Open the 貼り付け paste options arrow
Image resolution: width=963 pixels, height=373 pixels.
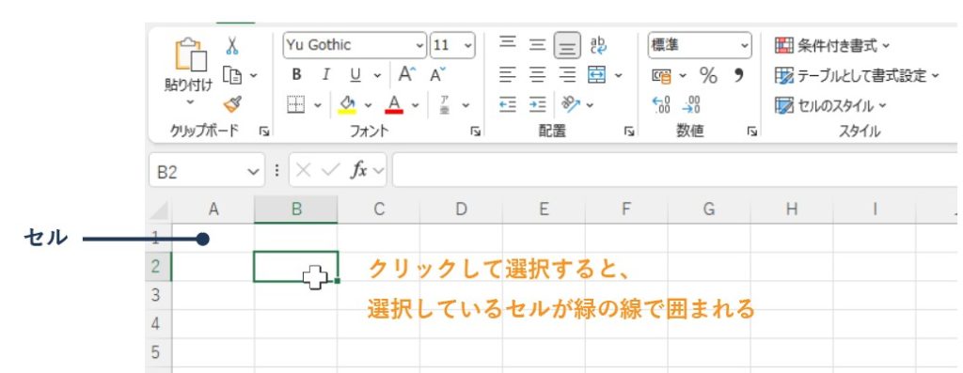pos(190,101)
